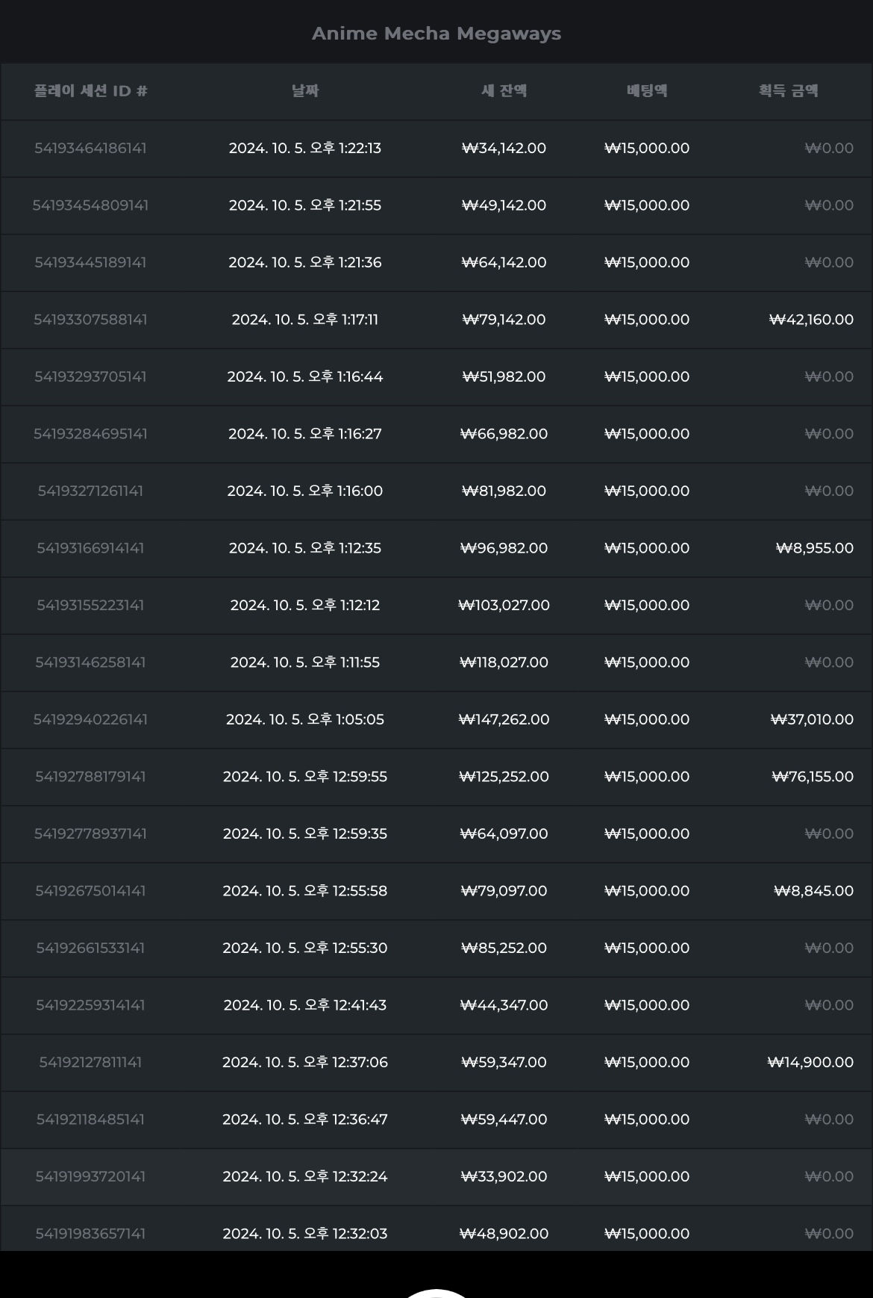Select the row dated 오후 12:41:43
The height and width of the screenshot is (1298, 873).
tap(436, 1005)
